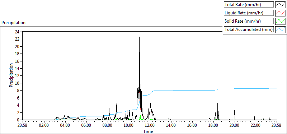Click the 23:58 start time axis label
This screenshot has height=134, width=287.
23,126
